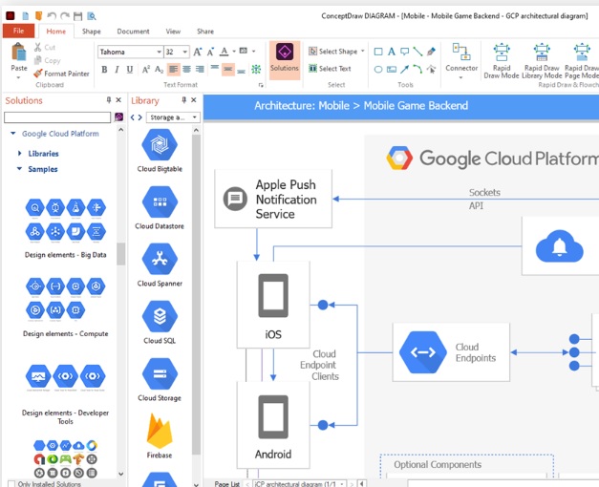Open Design elements - Big Data sample

click(65, 228)
